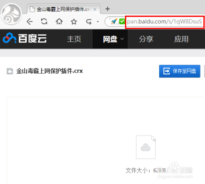Click the green security check icon

pos(122,21)
